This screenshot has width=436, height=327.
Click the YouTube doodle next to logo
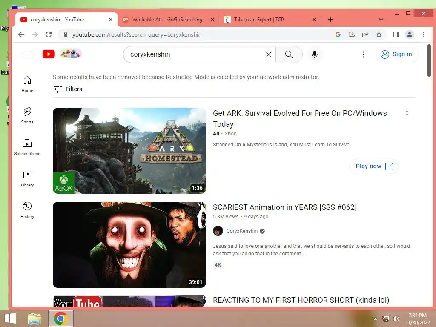point(71,54)
